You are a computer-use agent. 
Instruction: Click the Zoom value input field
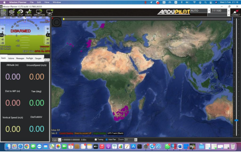pos(130,139)
